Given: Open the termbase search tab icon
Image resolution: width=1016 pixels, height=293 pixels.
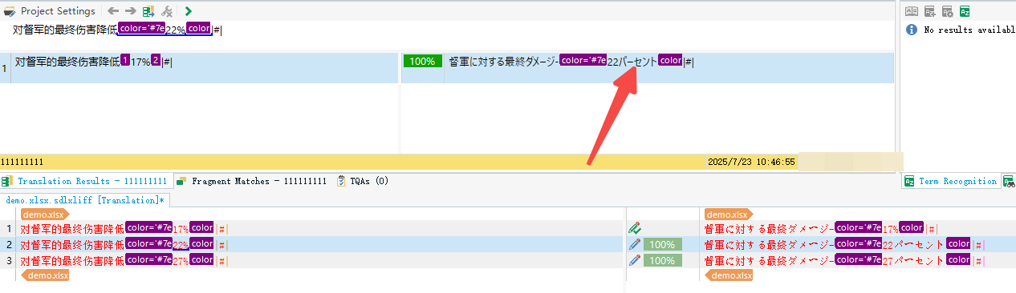Looking at the screenshot, I should [1008, 181].
